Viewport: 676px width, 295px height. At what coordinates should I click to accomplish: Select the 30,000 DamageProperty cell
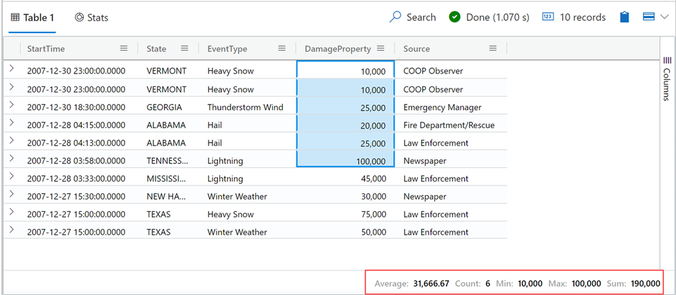coord(345,196)
